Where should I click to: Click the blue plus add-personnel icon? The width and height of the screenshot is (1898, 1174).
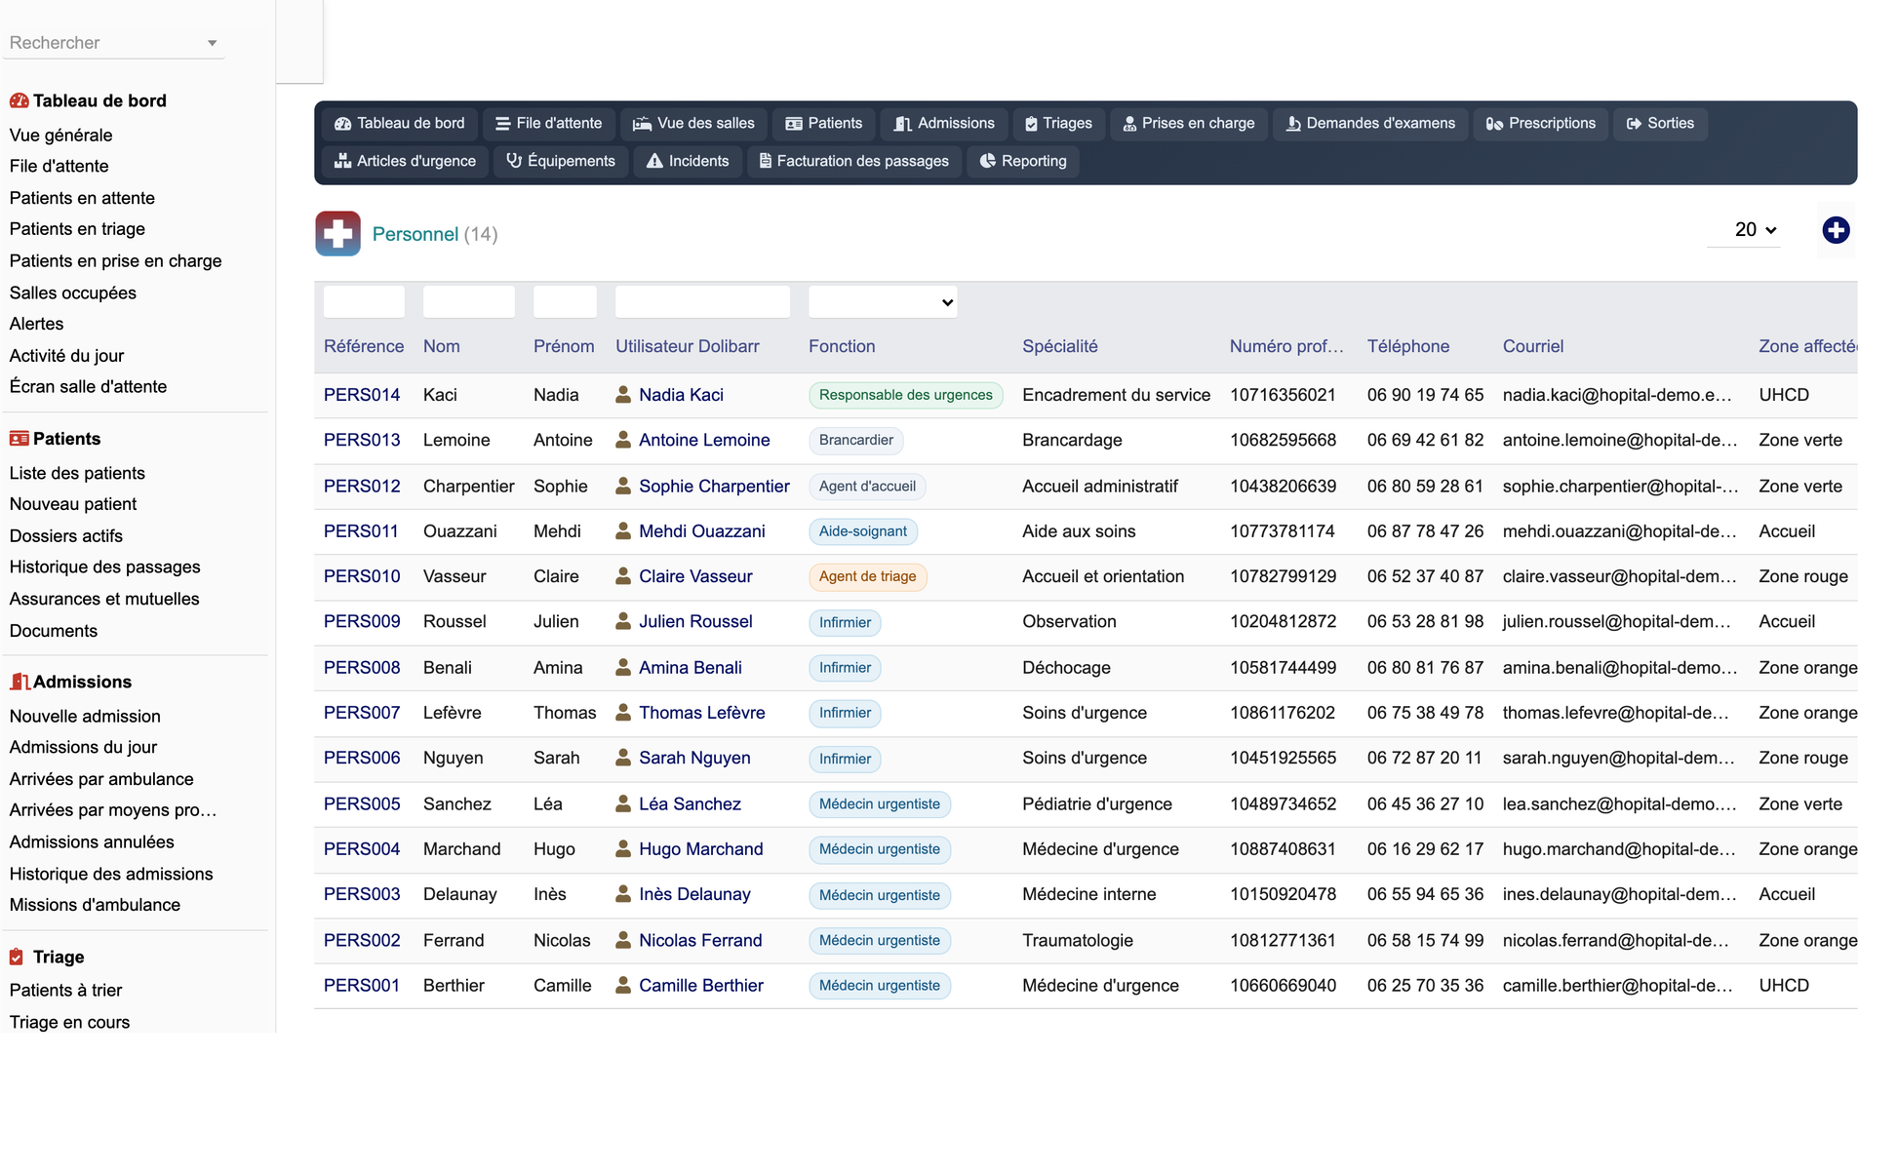tap(1836, 230)
